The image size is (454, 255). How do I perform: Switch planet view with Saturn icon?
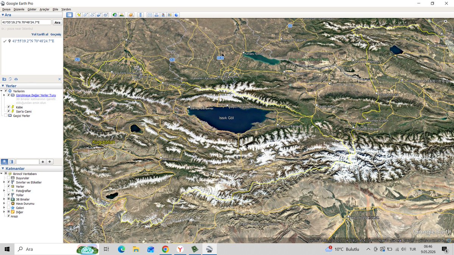pos(131,15)
